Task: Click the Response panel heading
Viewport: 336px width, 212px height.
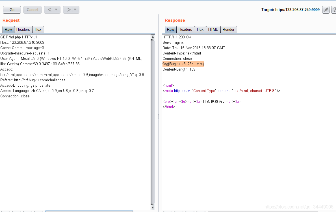Action: [175, 20]
